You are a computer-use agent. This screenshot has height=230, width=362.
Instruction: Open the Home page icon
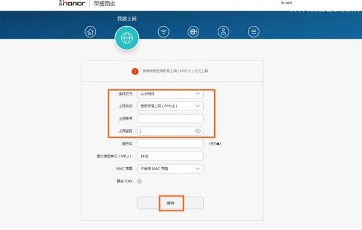[x=91, y=31]
